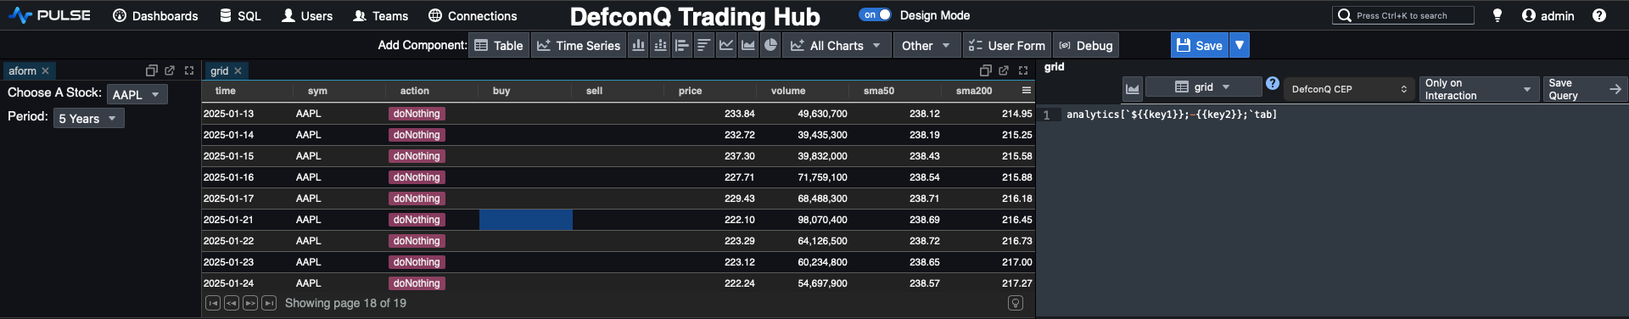Add a pie chart component

pos(770,45)
